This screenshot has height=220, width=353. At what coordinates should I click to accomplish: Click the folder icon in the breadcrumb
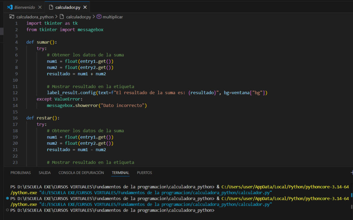click(12, 16)
